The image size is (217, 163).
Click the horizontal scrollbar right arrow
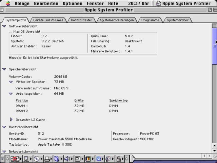[210, 156]
